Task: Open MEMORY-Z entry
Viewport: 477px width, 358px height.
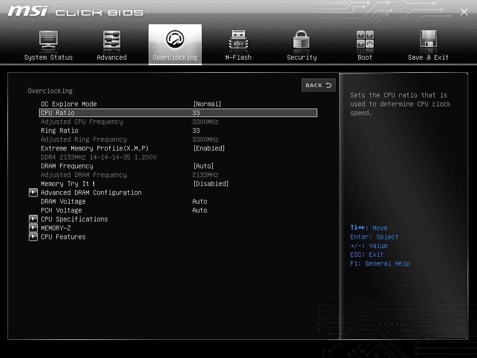Action: tap(56, 228)
